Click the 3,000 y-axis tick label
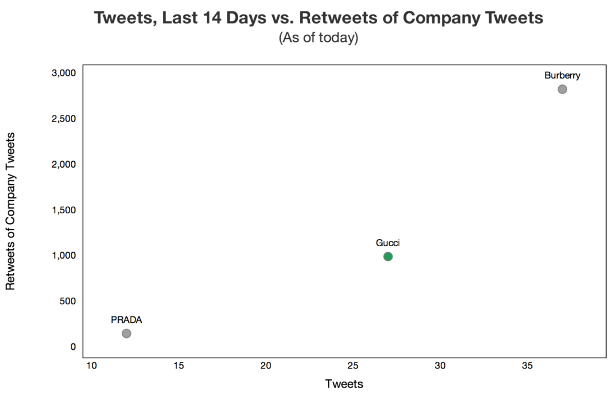 pyautogui.click(x=64, y=73)
